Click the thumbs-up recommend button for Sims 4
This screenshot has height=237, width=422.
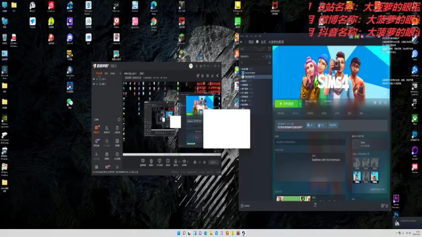[310, 125]
